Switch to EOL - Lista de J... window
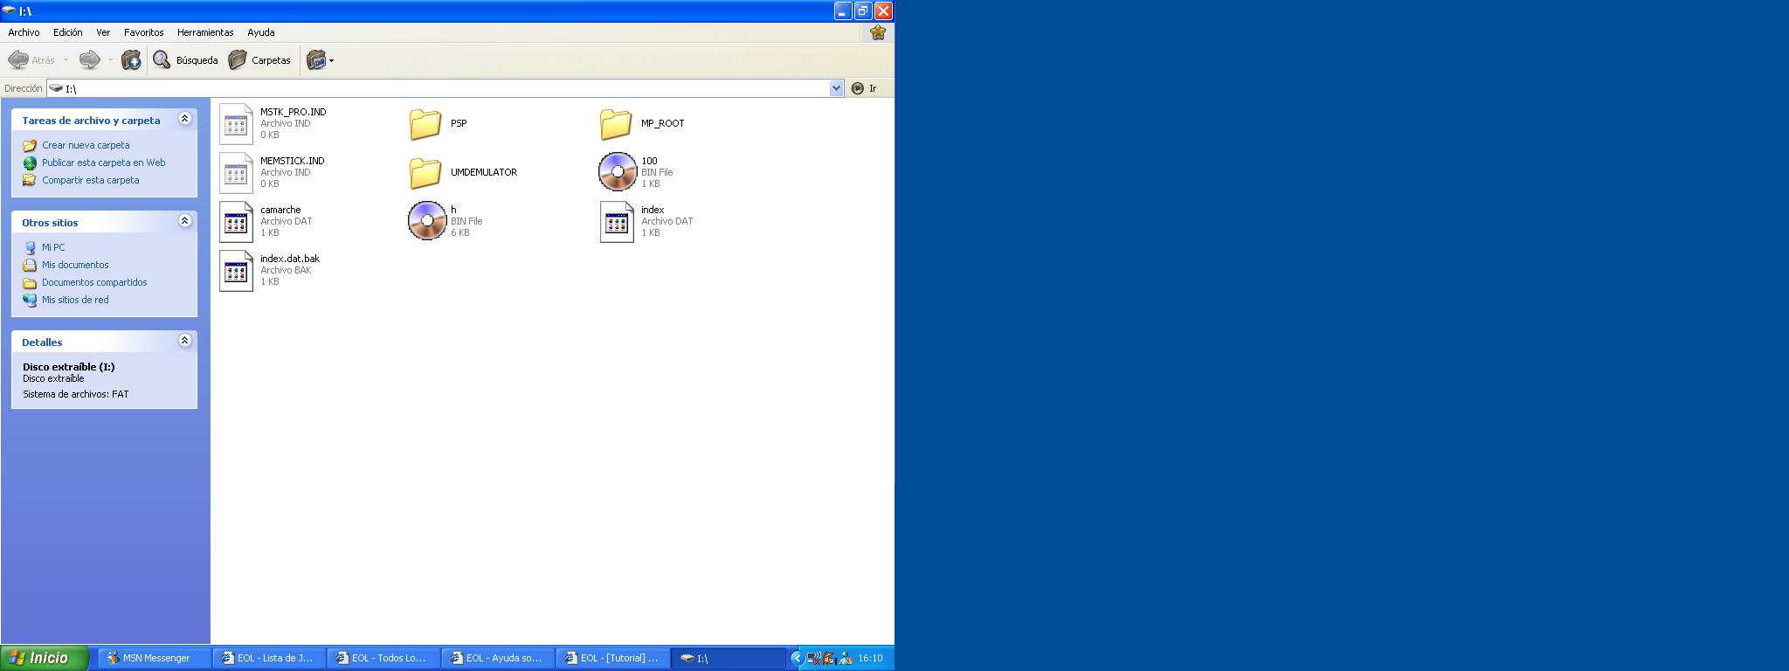 click(269, 658)
